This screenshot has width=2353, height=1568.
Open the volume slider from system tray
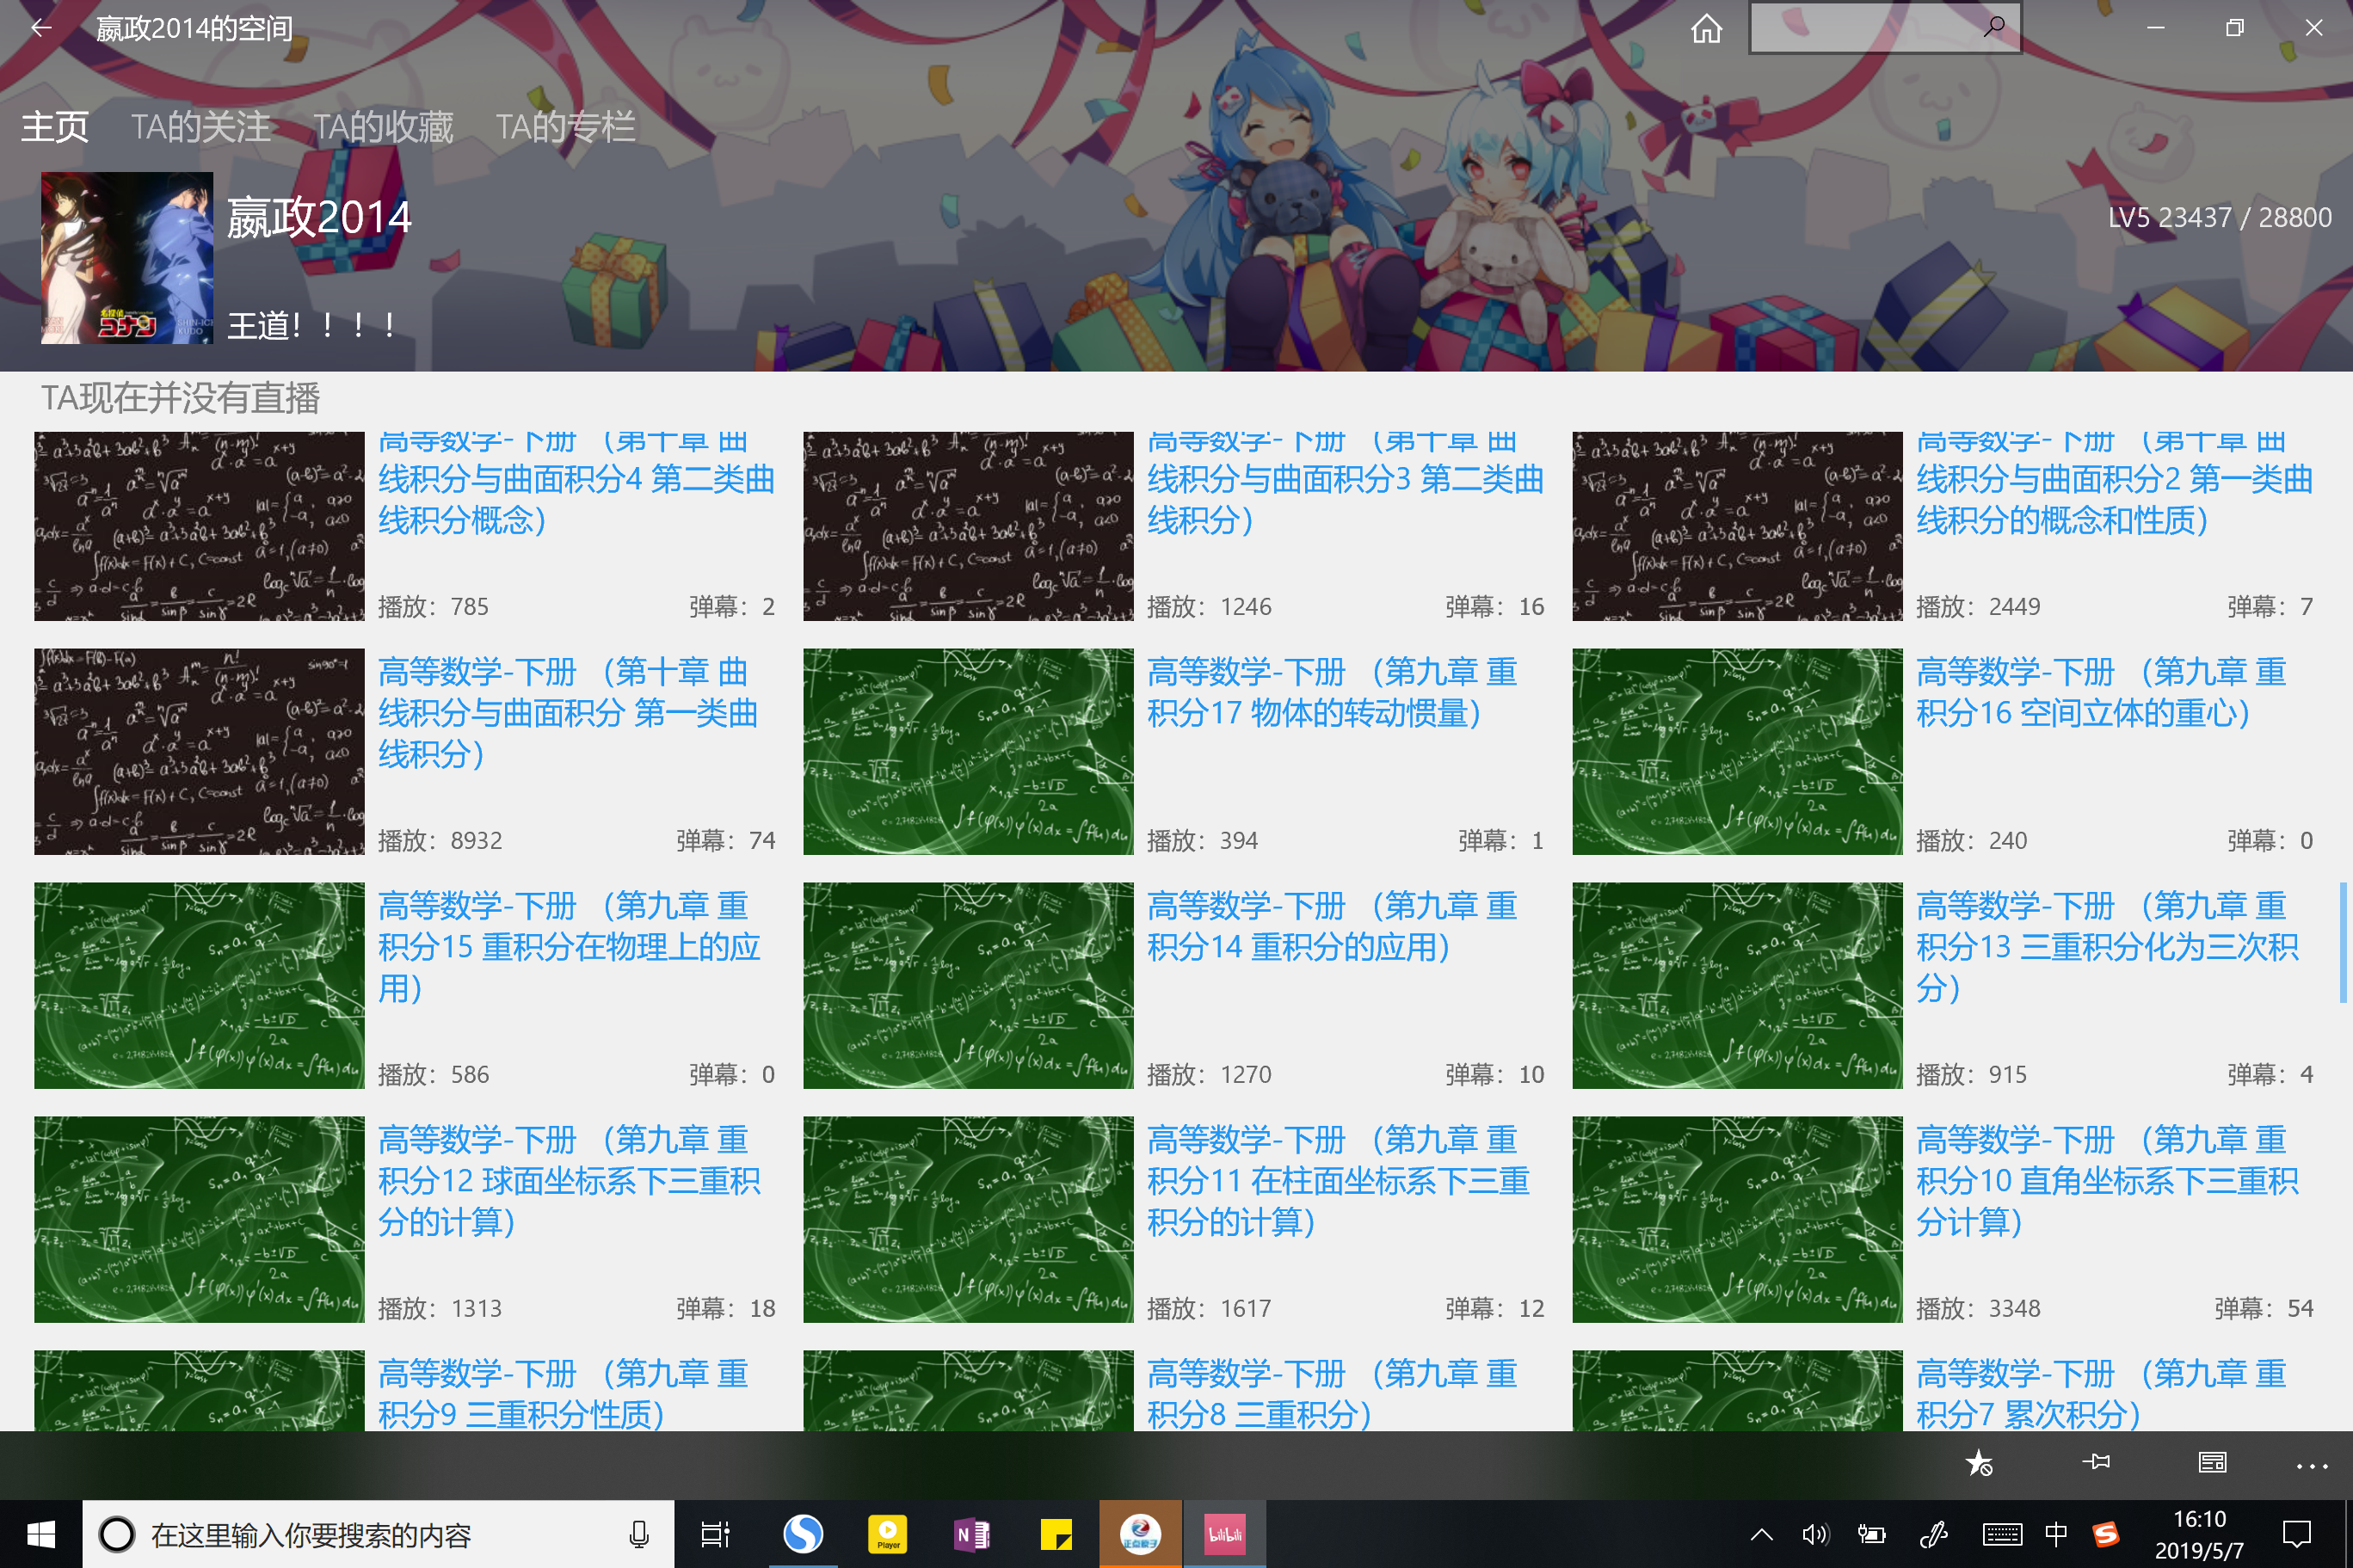1815,1533
